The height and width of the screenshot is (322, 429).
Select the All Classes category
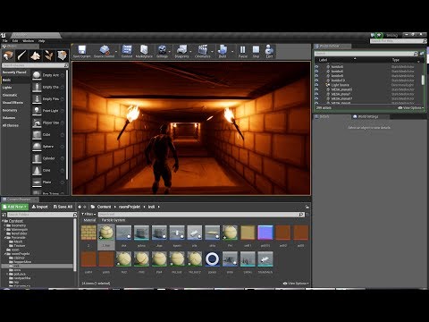tap(11, 125)
